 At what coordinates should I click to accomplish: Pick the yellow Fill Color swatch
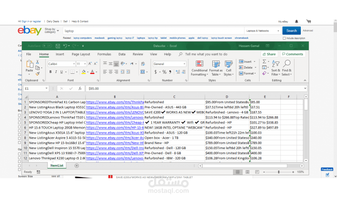[x=83, y=72]
